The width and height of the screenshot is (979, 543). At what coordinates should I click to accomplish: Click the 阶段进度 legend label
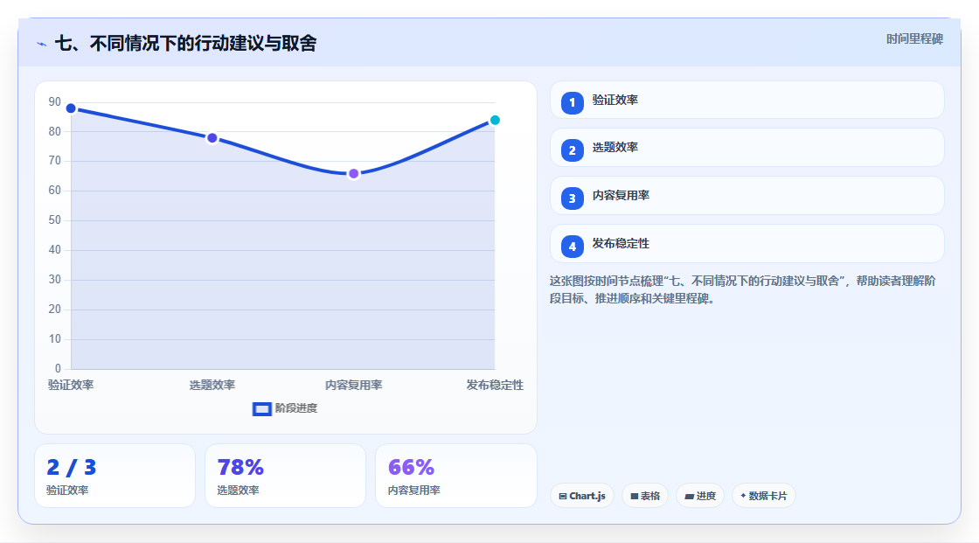pyautogui.click(x=296, y=408)
